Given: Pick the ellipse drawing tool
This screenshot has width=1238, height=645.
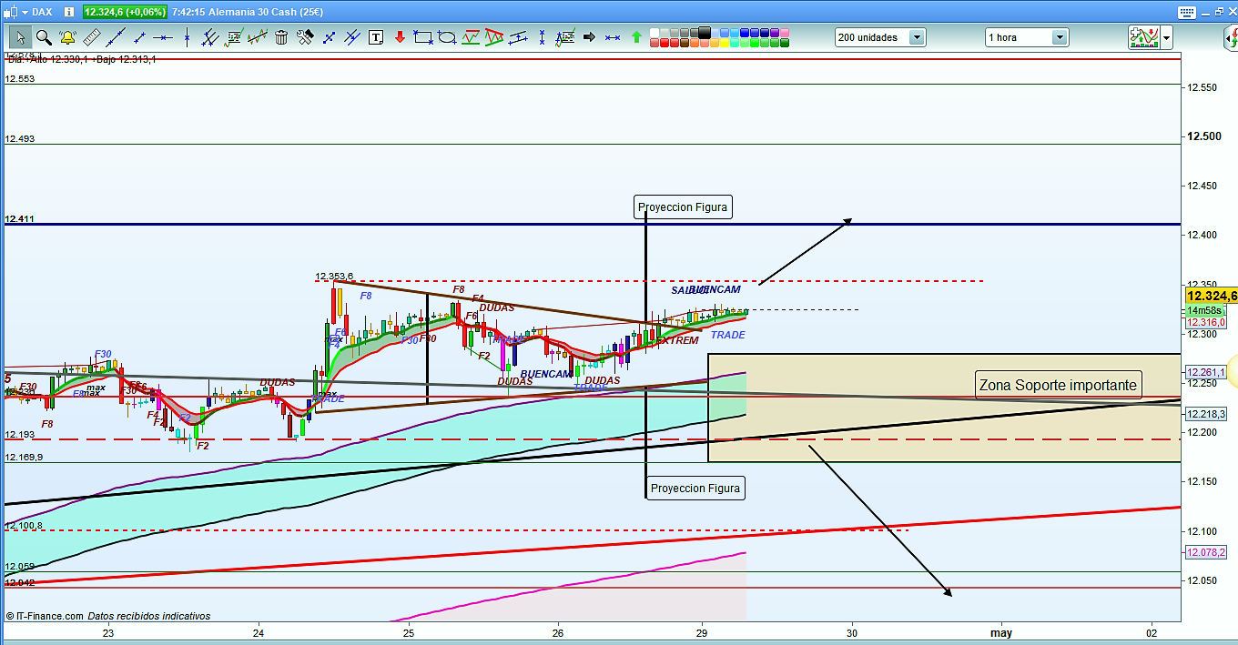Looking at the screenshot, I should 447,37.
